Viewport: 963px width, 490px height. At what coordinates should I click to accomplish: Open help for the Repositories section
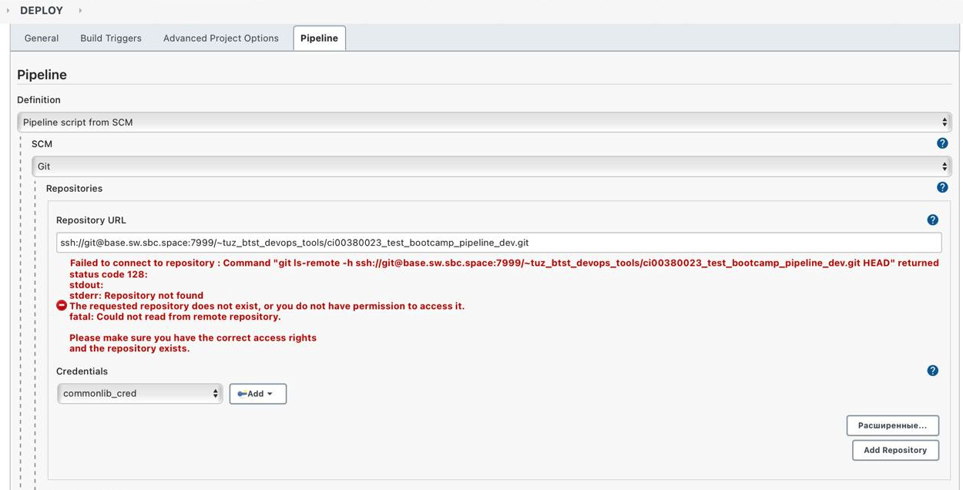[941, 187]
